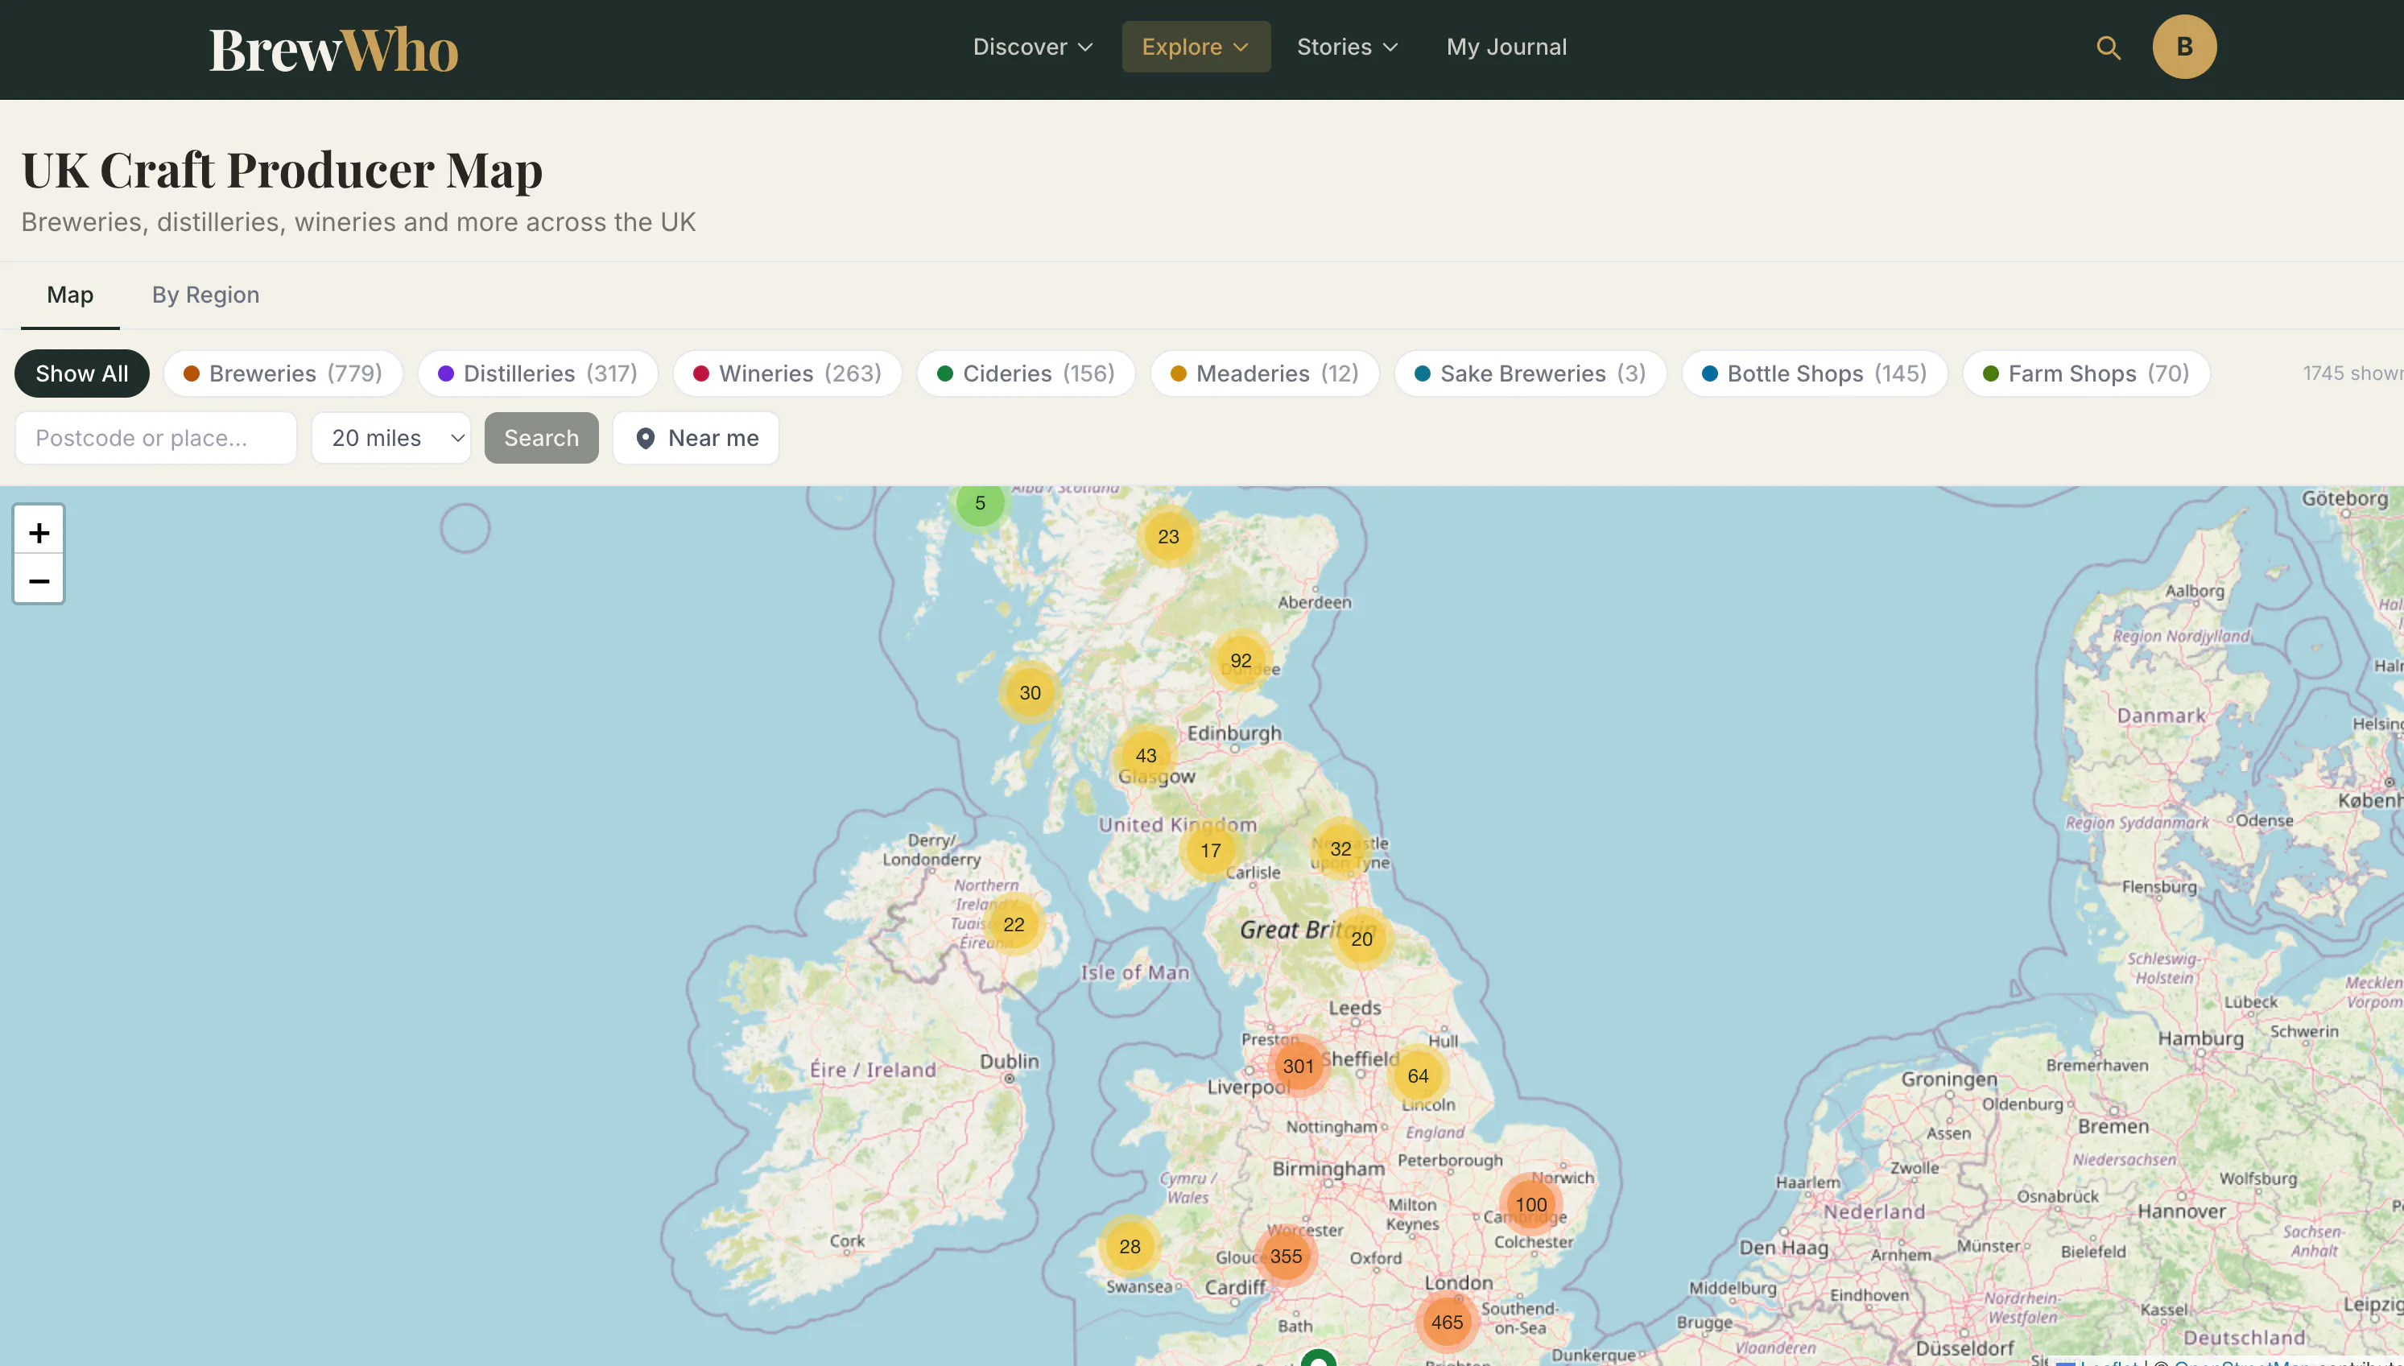The height and width of the screenshot is (1366, 2404).
Task: Click the Near me button
Action: 696,438
